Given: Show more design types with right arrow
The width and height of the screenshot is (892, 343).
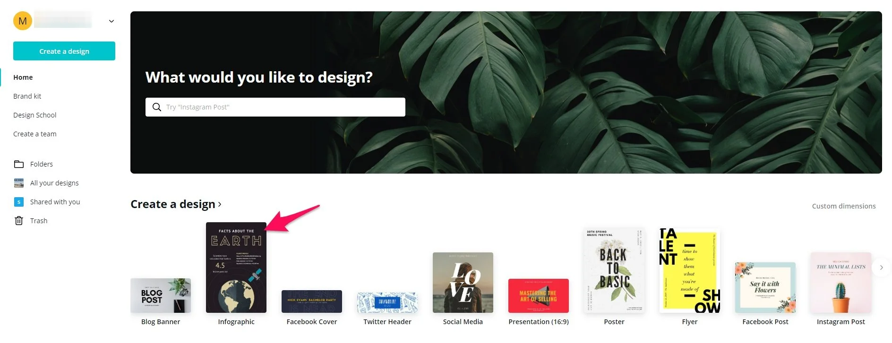Looking at the screenshot, I should (x=881, y=268).
